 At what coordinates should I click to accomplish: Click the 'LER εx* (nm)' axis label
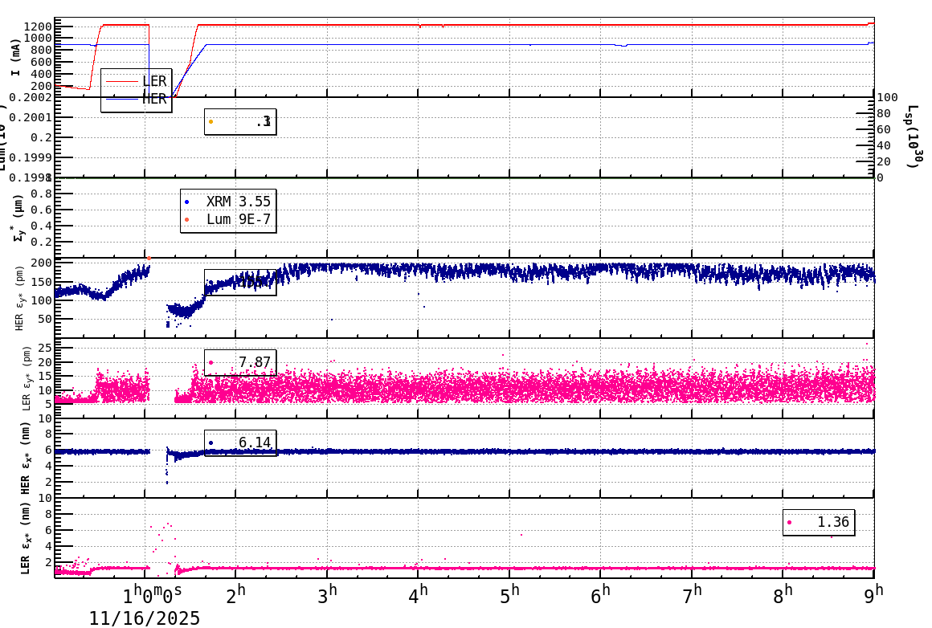click(26, 538)
